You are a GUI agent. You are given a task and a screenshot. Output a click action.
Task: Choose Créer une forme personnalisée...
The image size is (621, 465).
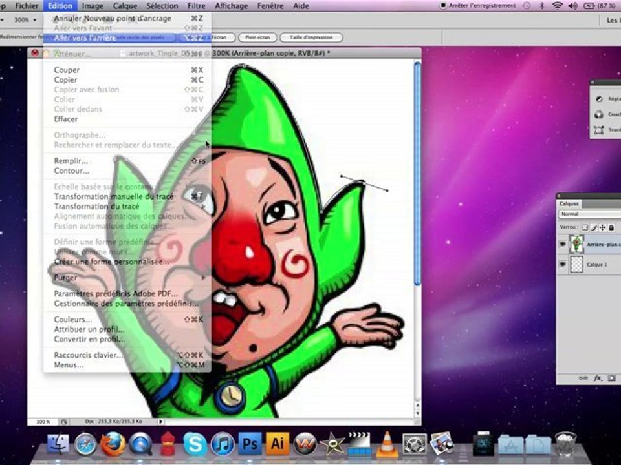127,262
